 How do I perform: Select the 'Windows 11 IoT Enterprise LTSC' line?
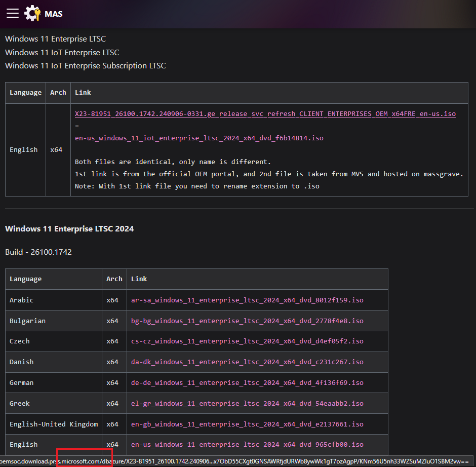tap(62, 53)
